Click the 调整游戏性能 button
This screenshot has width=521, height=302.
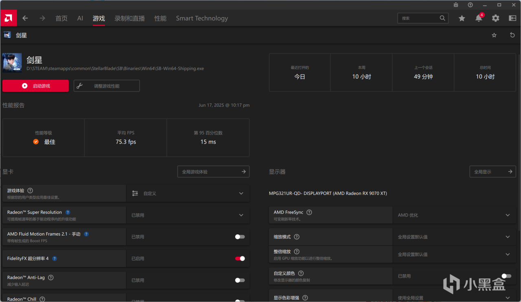click(107, 86)
